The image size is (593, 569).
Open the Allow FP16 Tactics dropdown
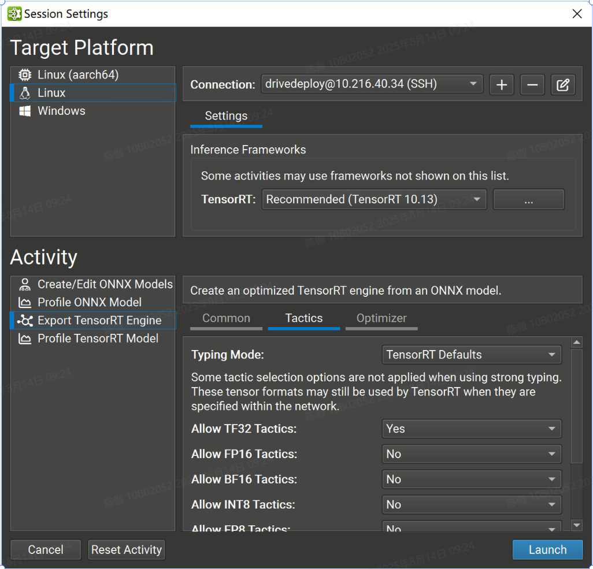tap(472, 454)
